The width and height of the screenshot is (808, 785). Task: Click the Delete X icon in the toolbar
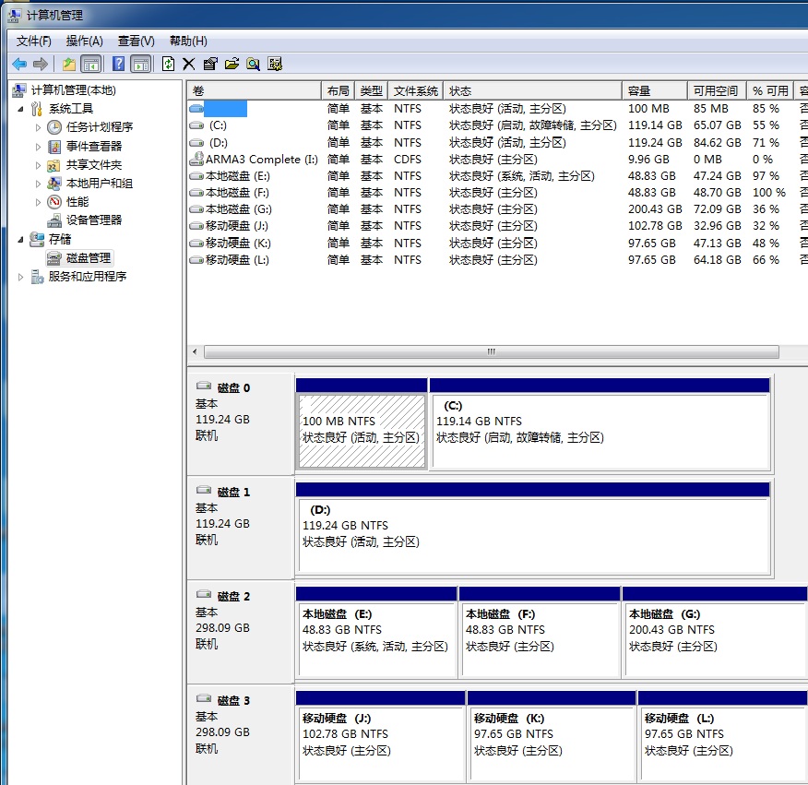point(188,64)
